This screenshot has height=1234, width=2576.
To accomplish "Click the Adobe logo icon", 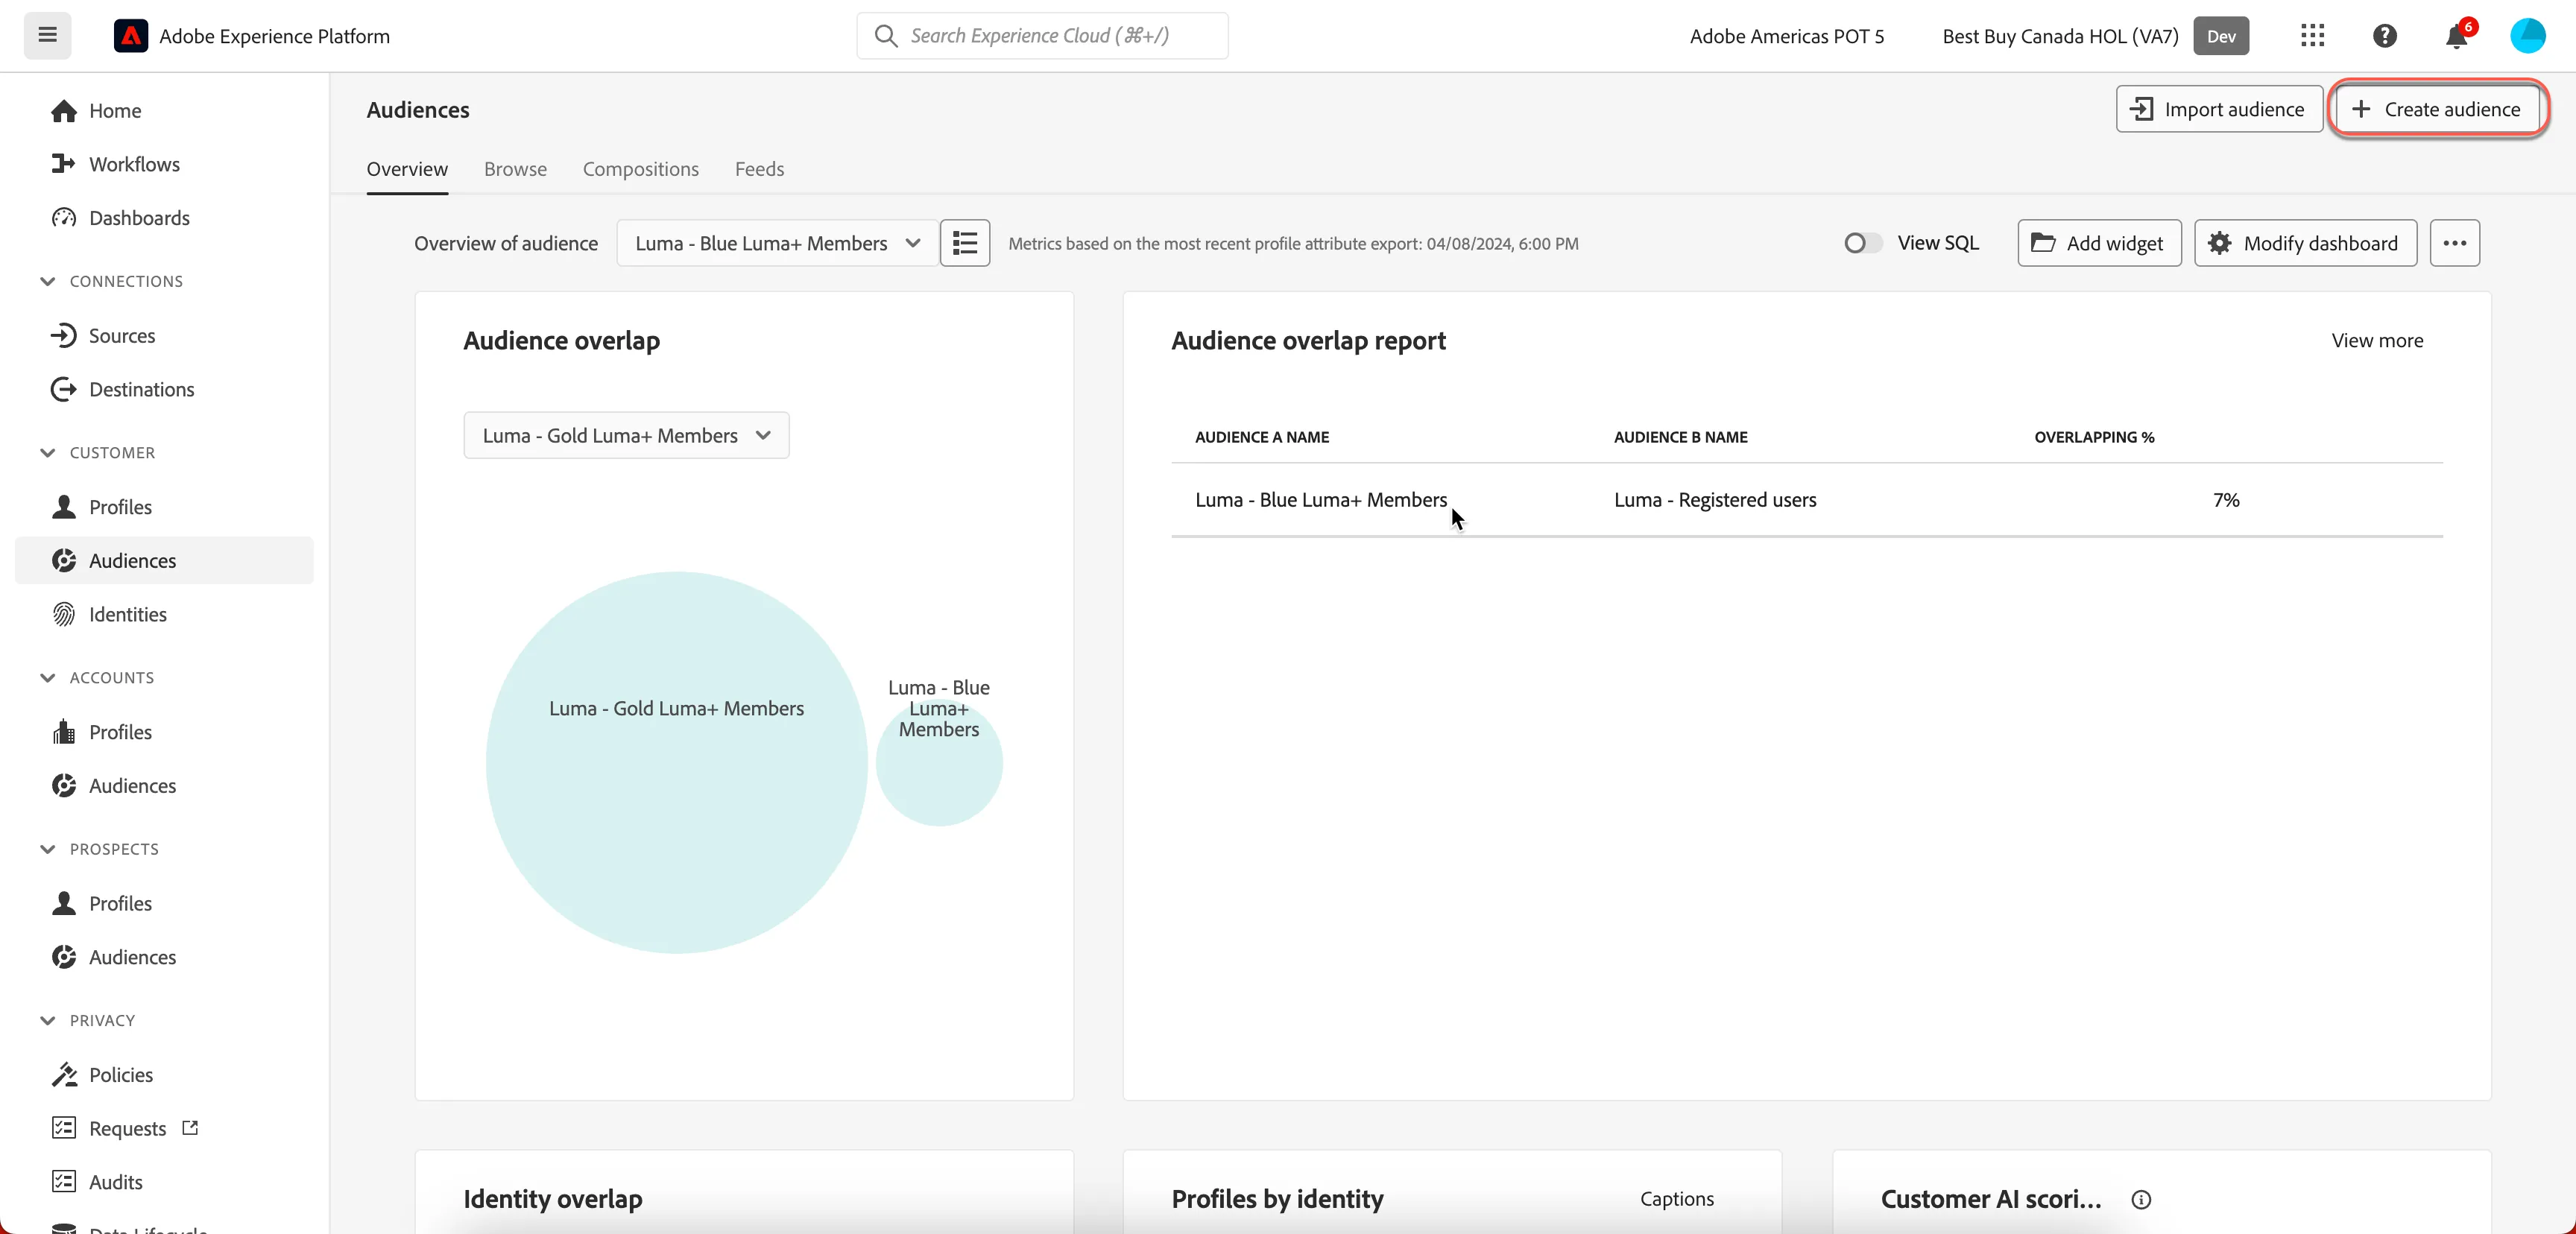I will point(130,36).
